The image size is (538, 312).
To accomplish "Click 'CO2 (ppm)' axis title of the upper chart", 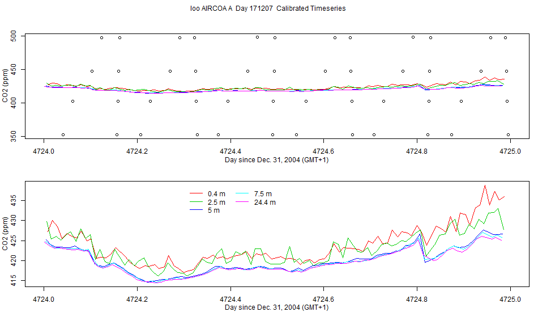I will [x=5, y=86].
